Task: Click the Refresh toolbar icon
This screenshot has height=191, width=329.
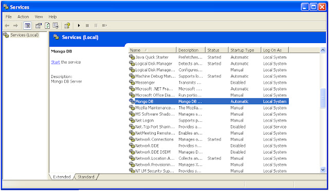Action: click(47, 26)
